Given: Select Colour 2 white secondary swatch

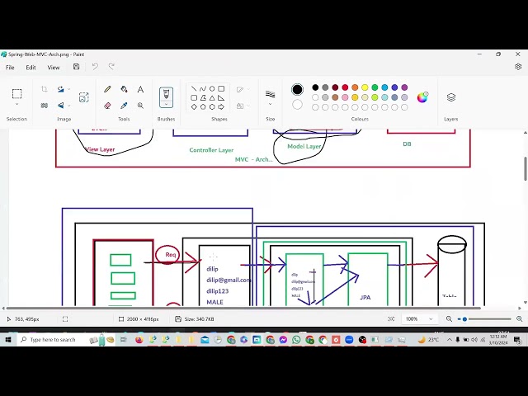Looking at the screenshot, I should 297,105.
